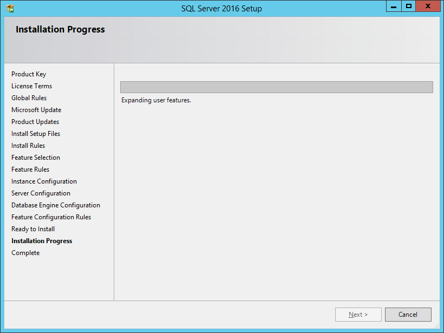Go to the License Terms step
The width and height of the screenshot is (444, 333).
pyautogui.click(x=31, y=86)
